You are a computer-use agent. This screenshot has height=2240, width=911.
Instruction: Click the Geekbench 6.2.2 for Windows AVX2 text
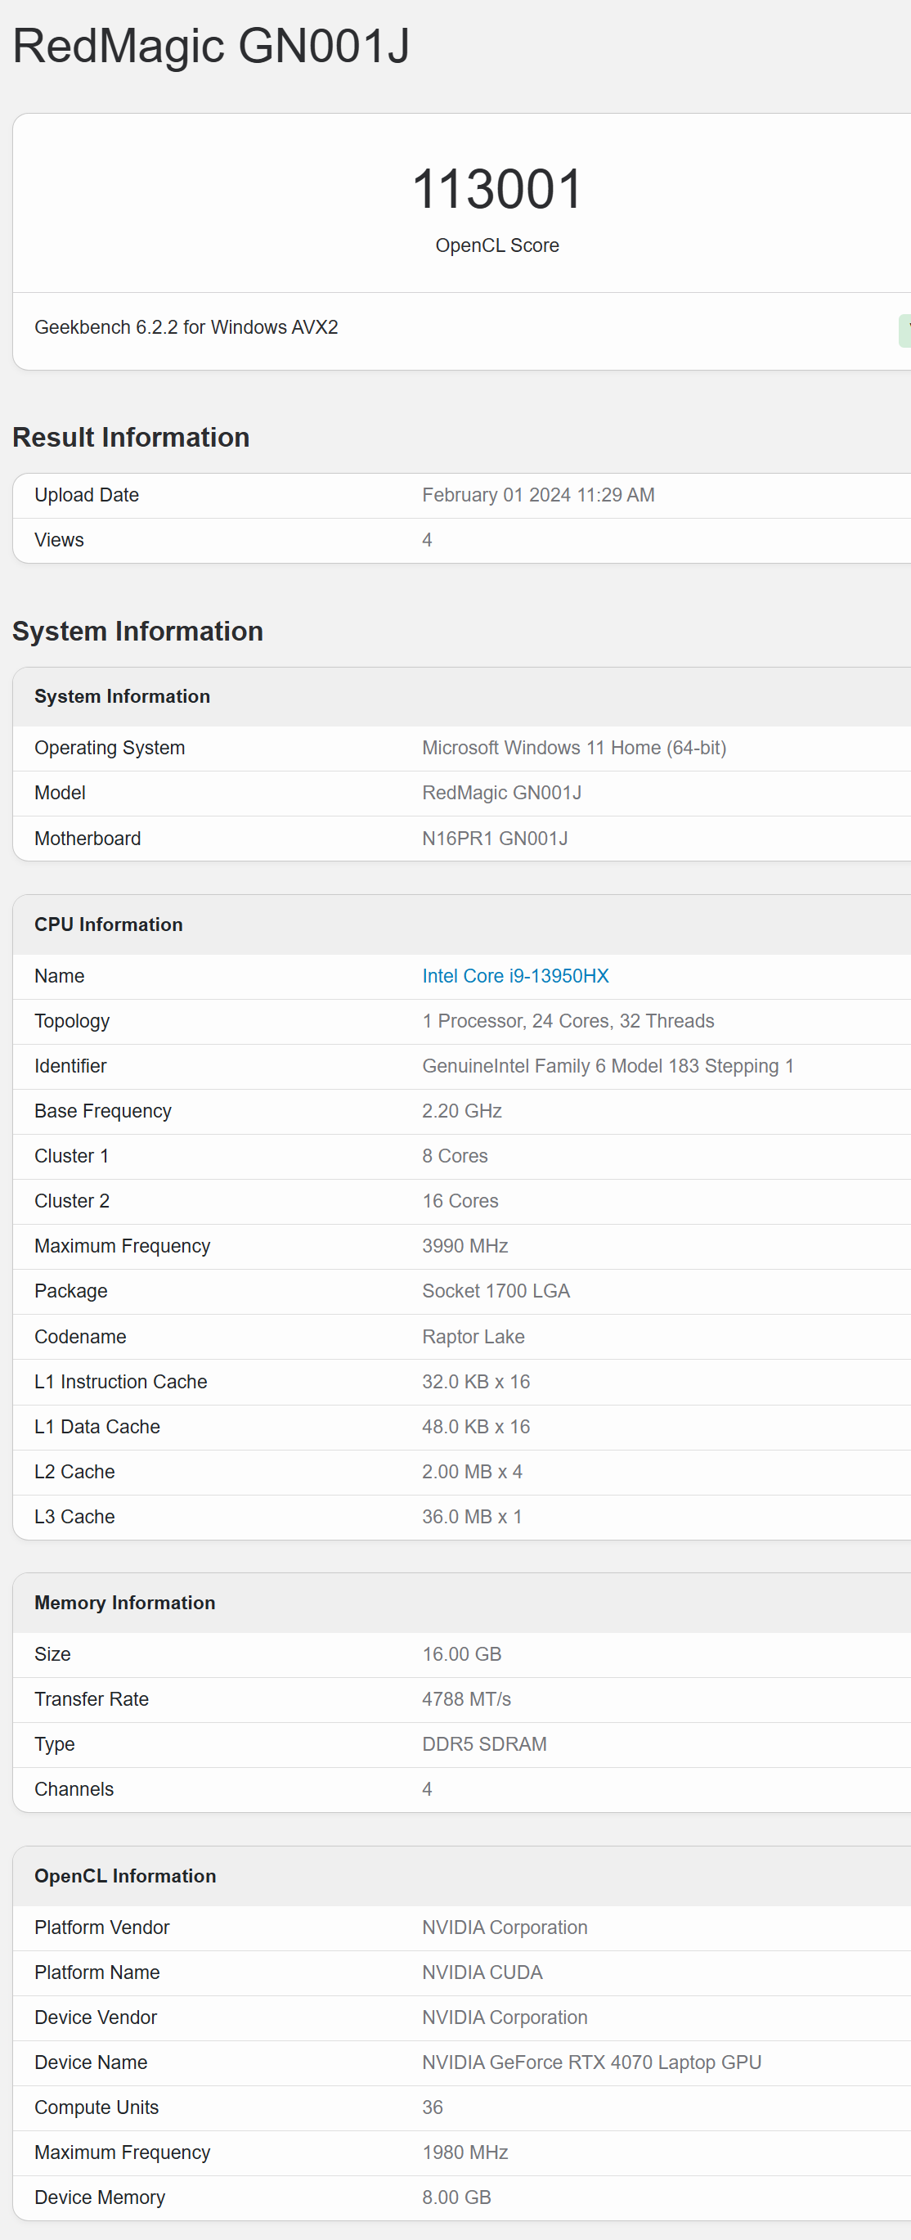point(186,327)
